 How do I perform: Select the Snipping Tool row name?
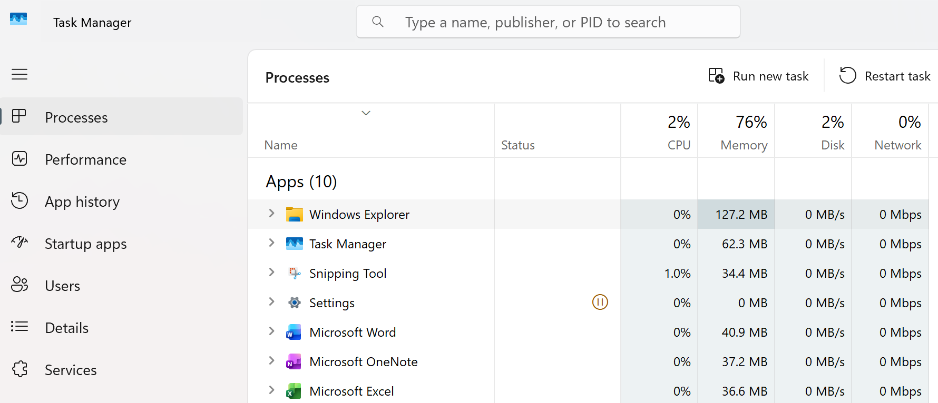click(x=348, y=274)
